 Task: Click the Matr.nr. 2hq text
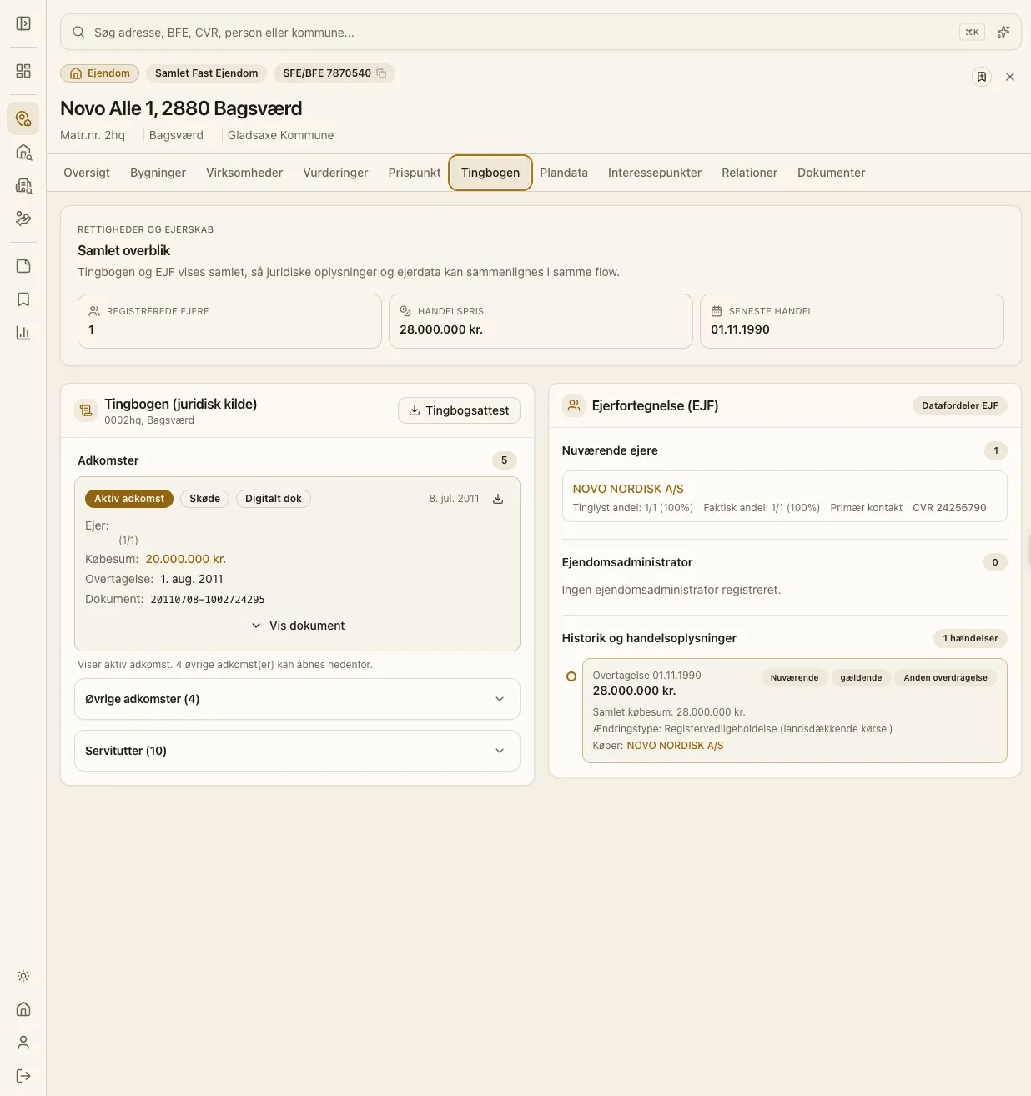click(93, 135)
